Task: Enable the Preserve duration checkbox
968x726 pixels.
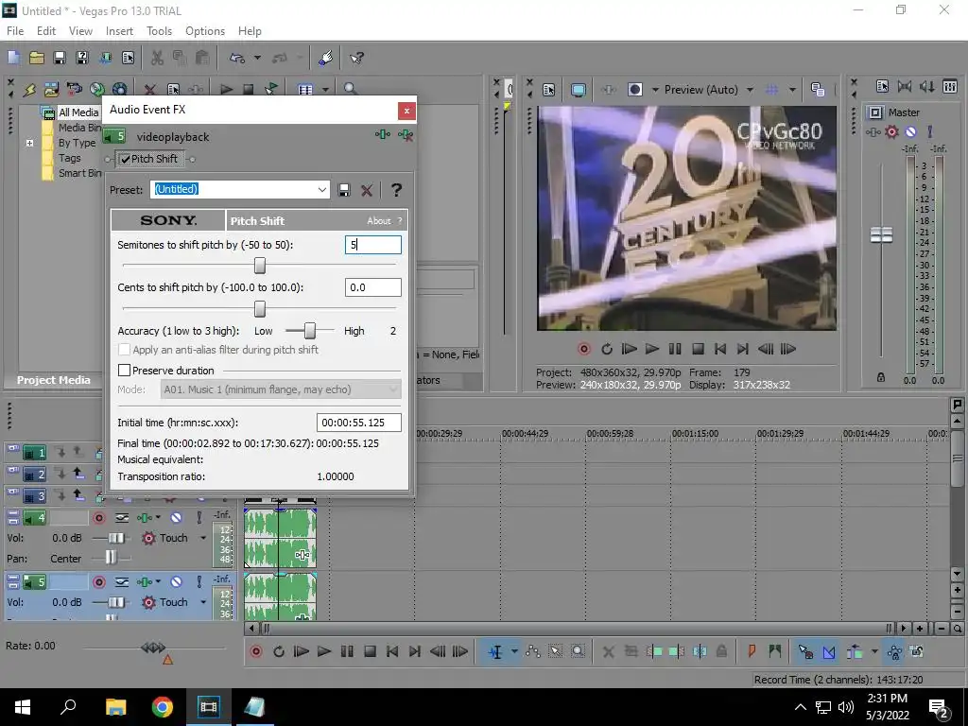Action: 124,371
